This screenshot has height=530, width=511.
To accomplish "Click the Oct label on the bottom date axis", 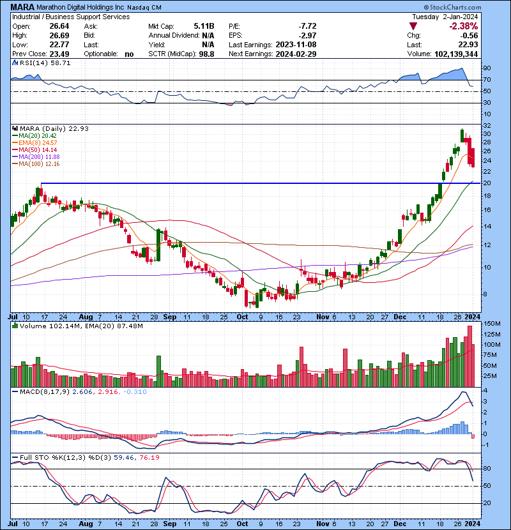I will (x=242, y=524).
